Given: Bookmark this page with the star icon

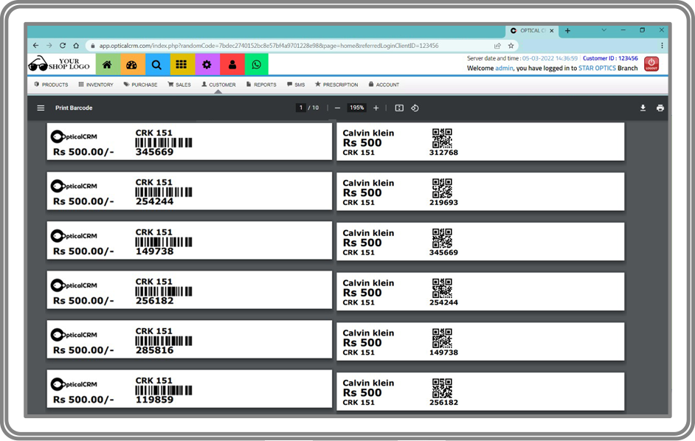Looking at the screenshot, I should point(511,45).
